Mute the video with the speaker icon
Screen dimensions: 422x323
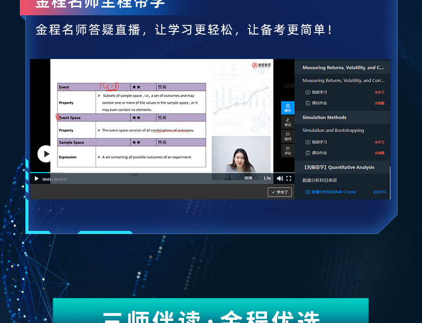[x=280, y=179]
